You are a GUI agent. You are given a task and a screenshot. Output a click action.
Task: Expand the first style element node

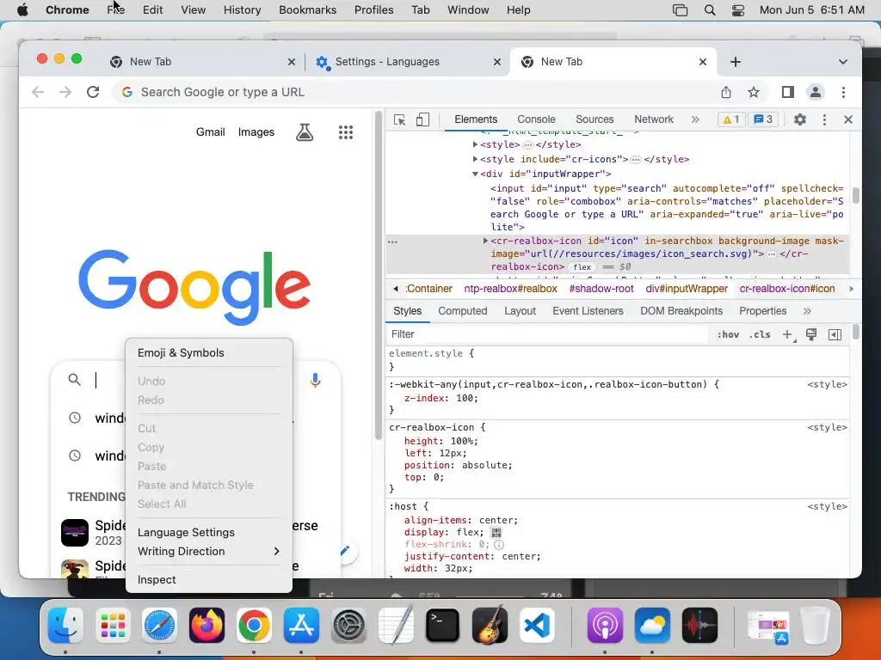click(x=475, y=144)
